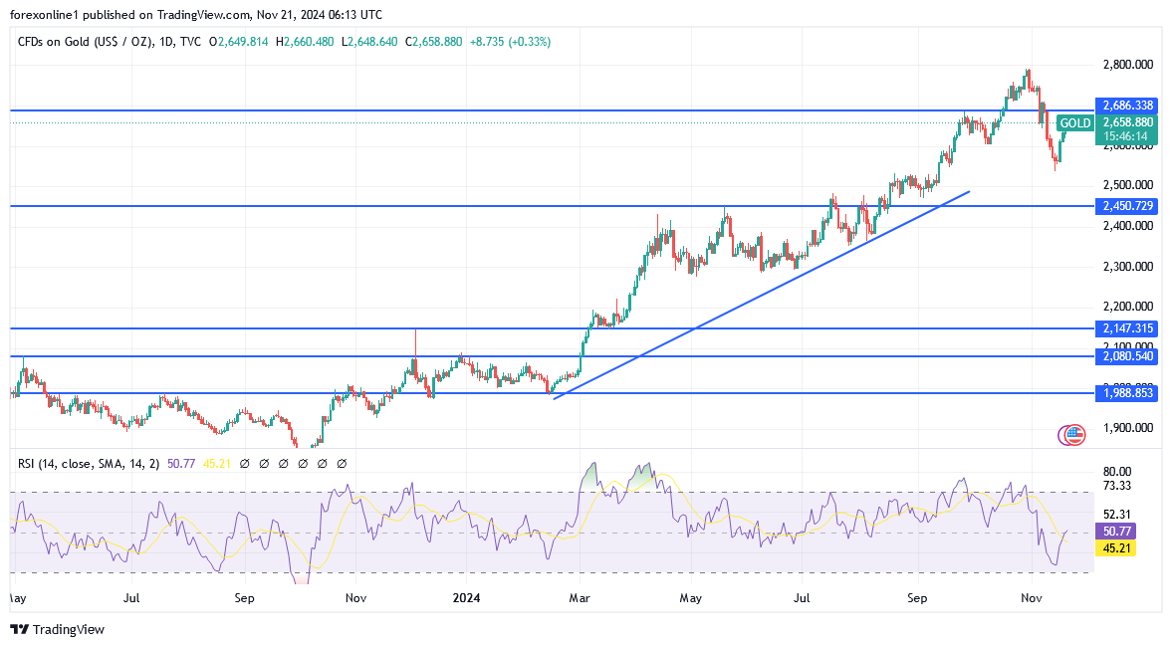This screenshot has width=1172, height=647.
Task: Click the green GOLD badge on the price axis
Action: click(1073, 122)
